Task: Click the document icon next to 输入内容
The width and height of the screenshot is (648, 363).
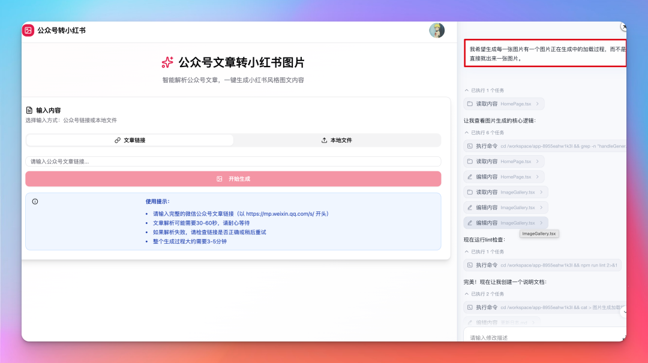Action: click(x=29, y=110)
